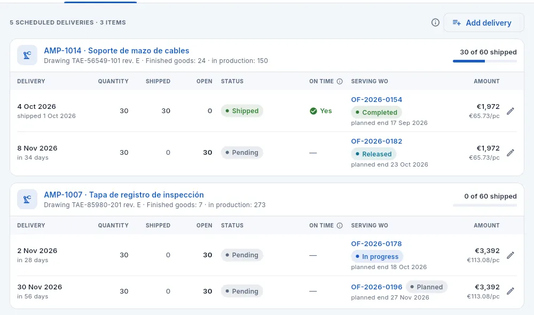
Task: Click the Planned work order badge
Action: click(x=426, y=287)
